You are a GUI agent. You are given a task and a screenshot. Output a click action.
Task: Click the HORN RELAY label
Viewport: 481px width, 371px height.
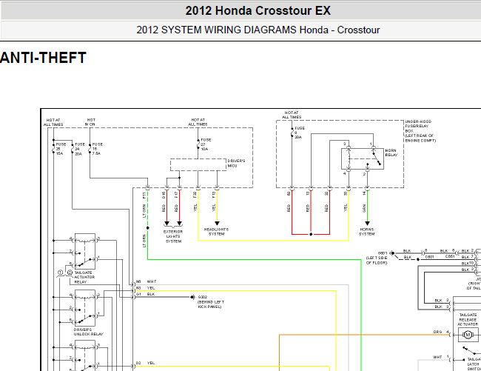point(391,153)
